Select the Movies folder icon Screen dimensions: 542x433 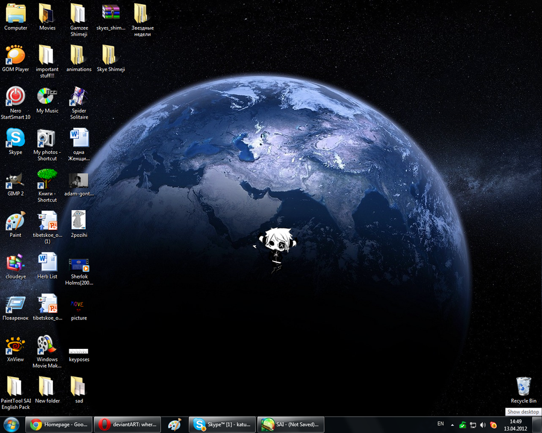[48, 17]
